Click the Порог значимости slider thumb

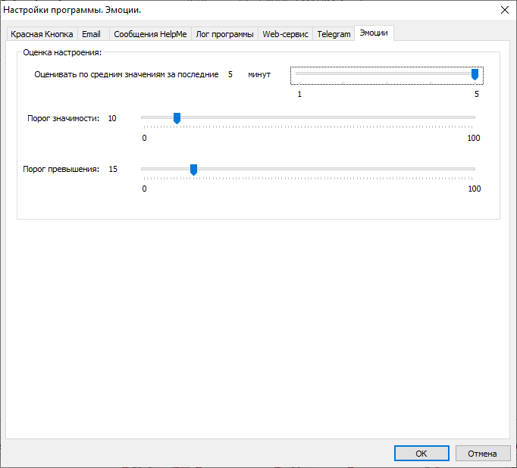[x=177, y=118]
